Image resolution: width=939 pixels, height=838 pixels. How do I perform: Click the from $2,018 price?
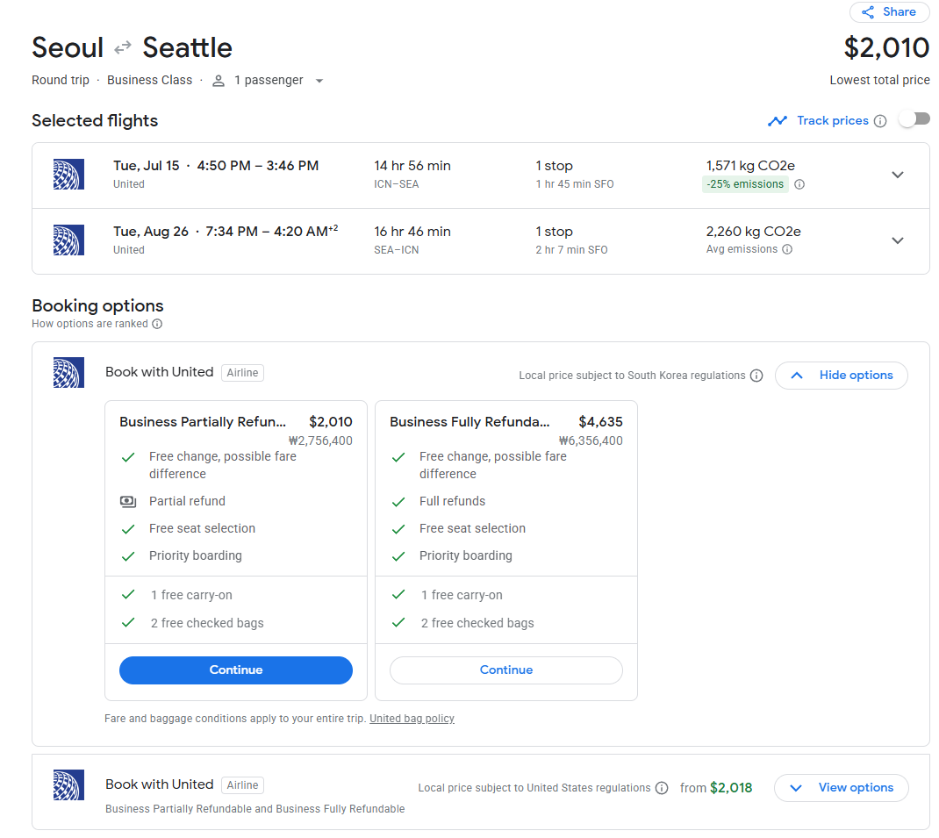715,788
